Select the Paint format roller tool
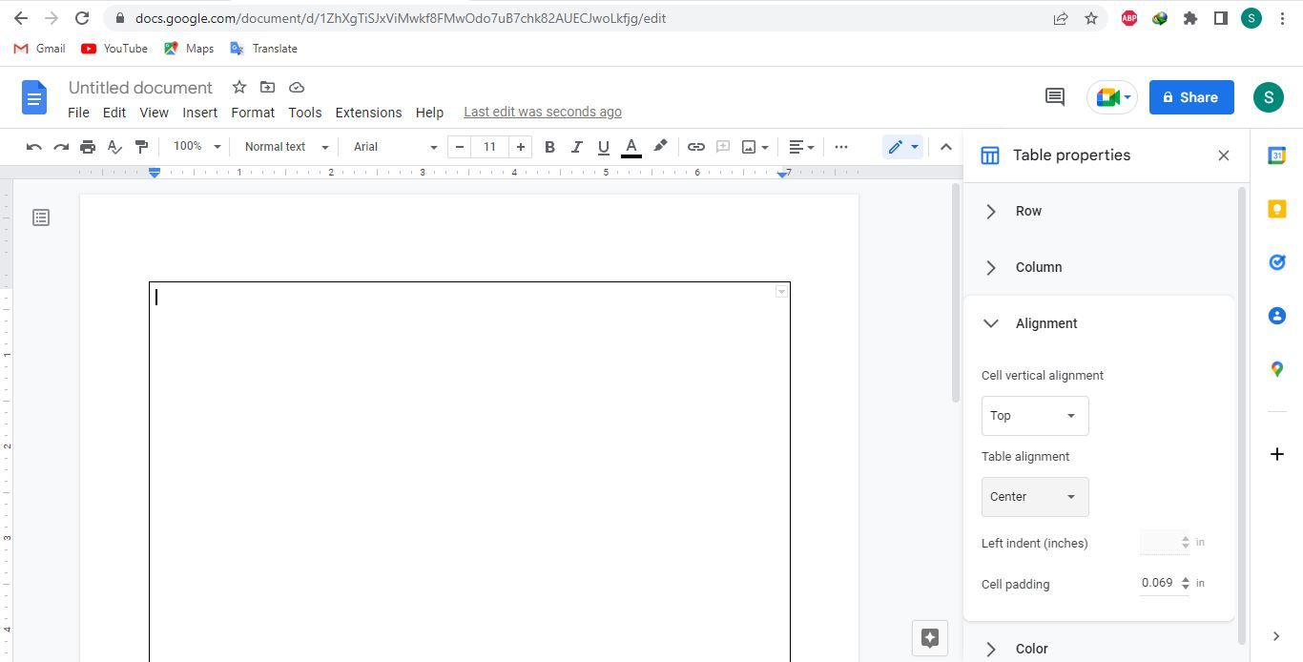The height and width of the screenshot is (662, 1303). click(141, 147)
